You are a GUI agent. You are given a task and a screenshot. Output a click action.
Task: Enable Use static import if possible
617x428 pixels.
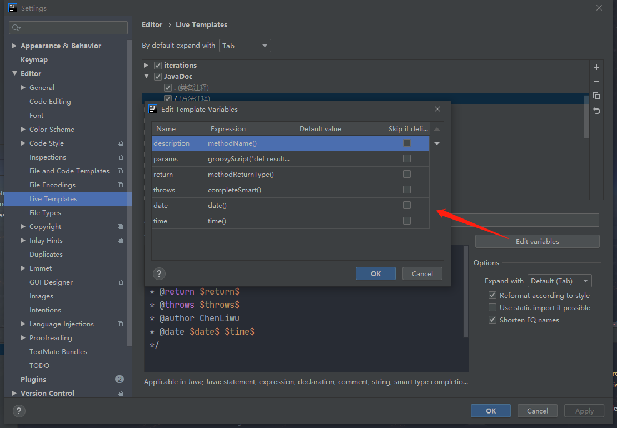[x=492, y=308]
